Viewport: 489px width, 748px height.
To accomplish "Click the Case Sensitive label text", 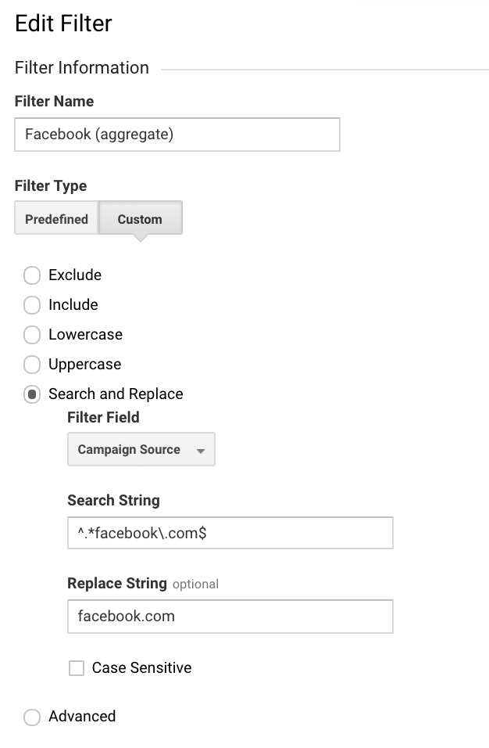I will pyautogui.click(x=141, y=668).
